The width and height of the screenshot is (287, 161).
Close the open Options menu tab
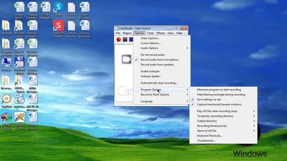pos(139,33)
